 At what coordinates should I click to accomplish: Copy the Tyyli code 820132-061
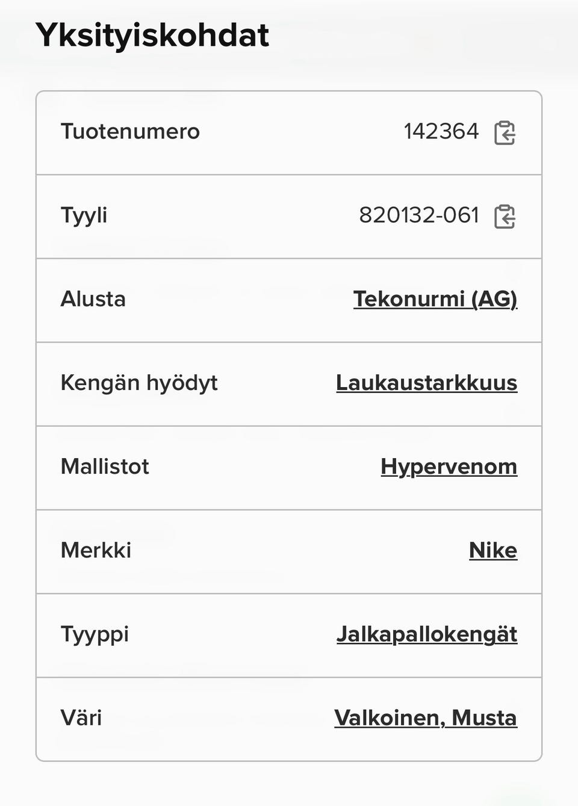(505, 216)
